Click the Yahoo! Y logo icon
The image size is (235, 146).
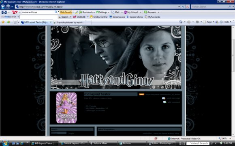click(15, 12)
